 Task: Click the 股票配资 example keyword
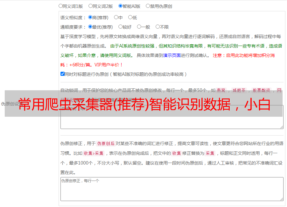pyautogui.click(x=261, y=90)
